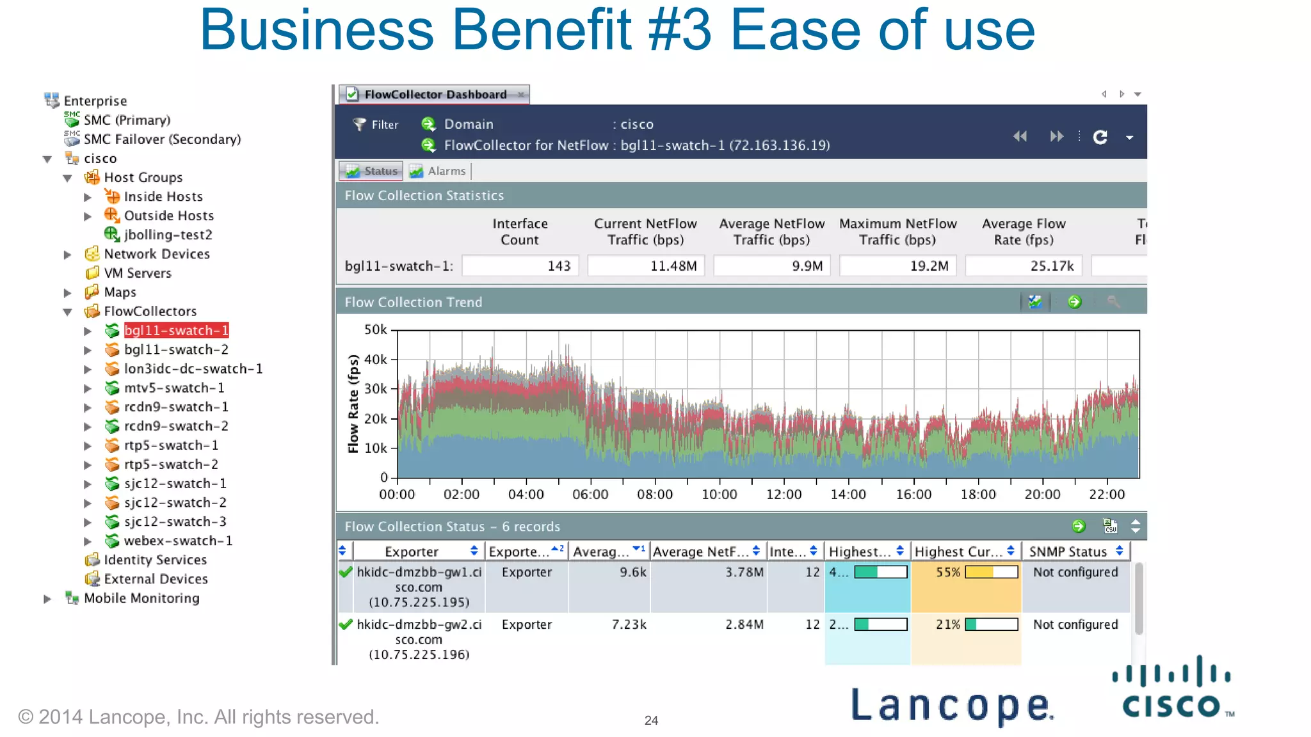The width and height of the screenshot is (1311, 737).
Task: Click the 21% utilization bar for hkidc-dmzbb-gw2
Action: (991, 624)
